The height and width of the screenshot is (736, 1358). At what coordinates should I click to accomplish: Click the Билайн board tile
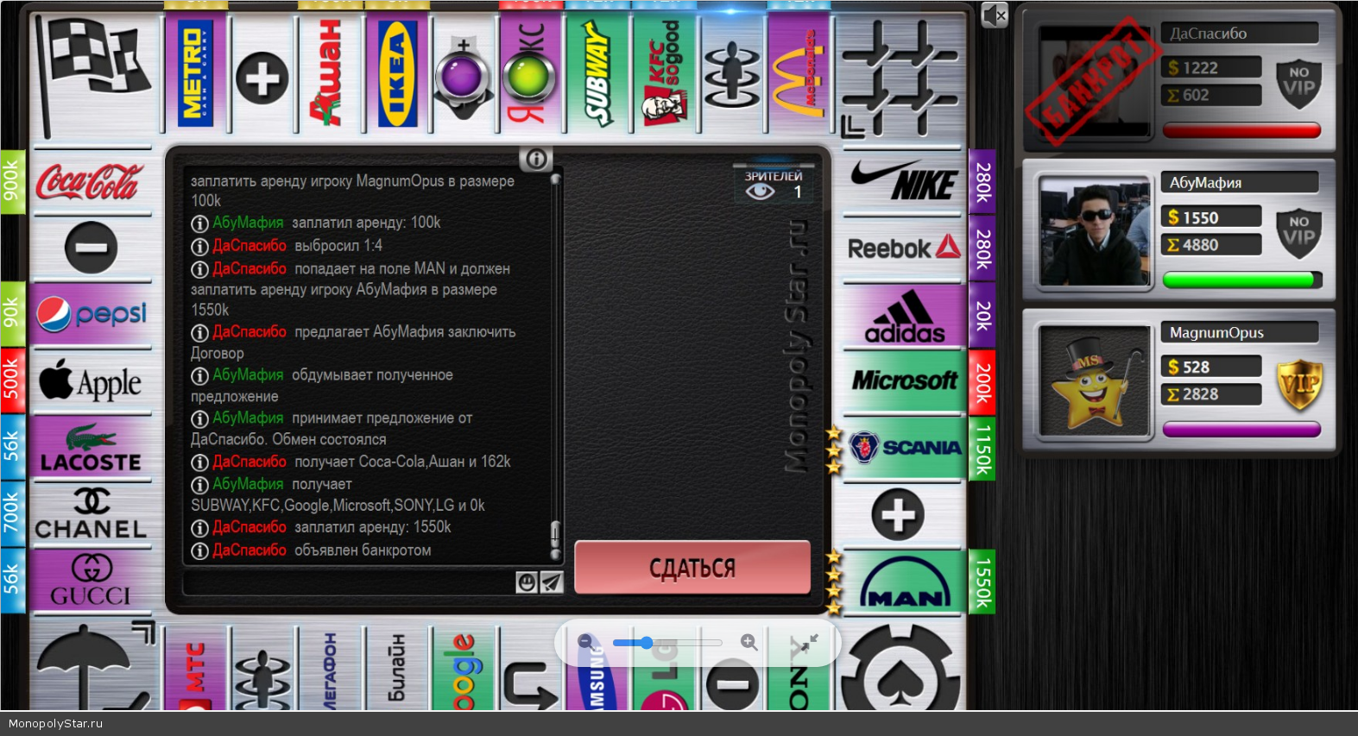tap(397, 670)
